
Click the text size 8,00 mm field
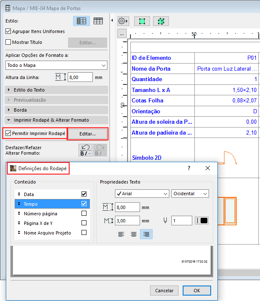click(x=127, y=207)
